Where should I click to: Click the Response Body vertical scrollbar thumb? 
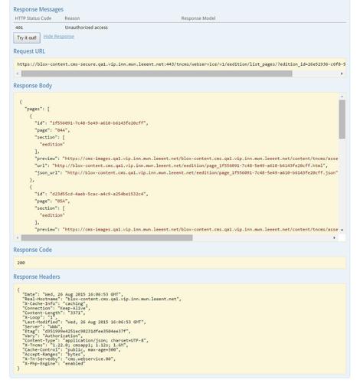342,119
